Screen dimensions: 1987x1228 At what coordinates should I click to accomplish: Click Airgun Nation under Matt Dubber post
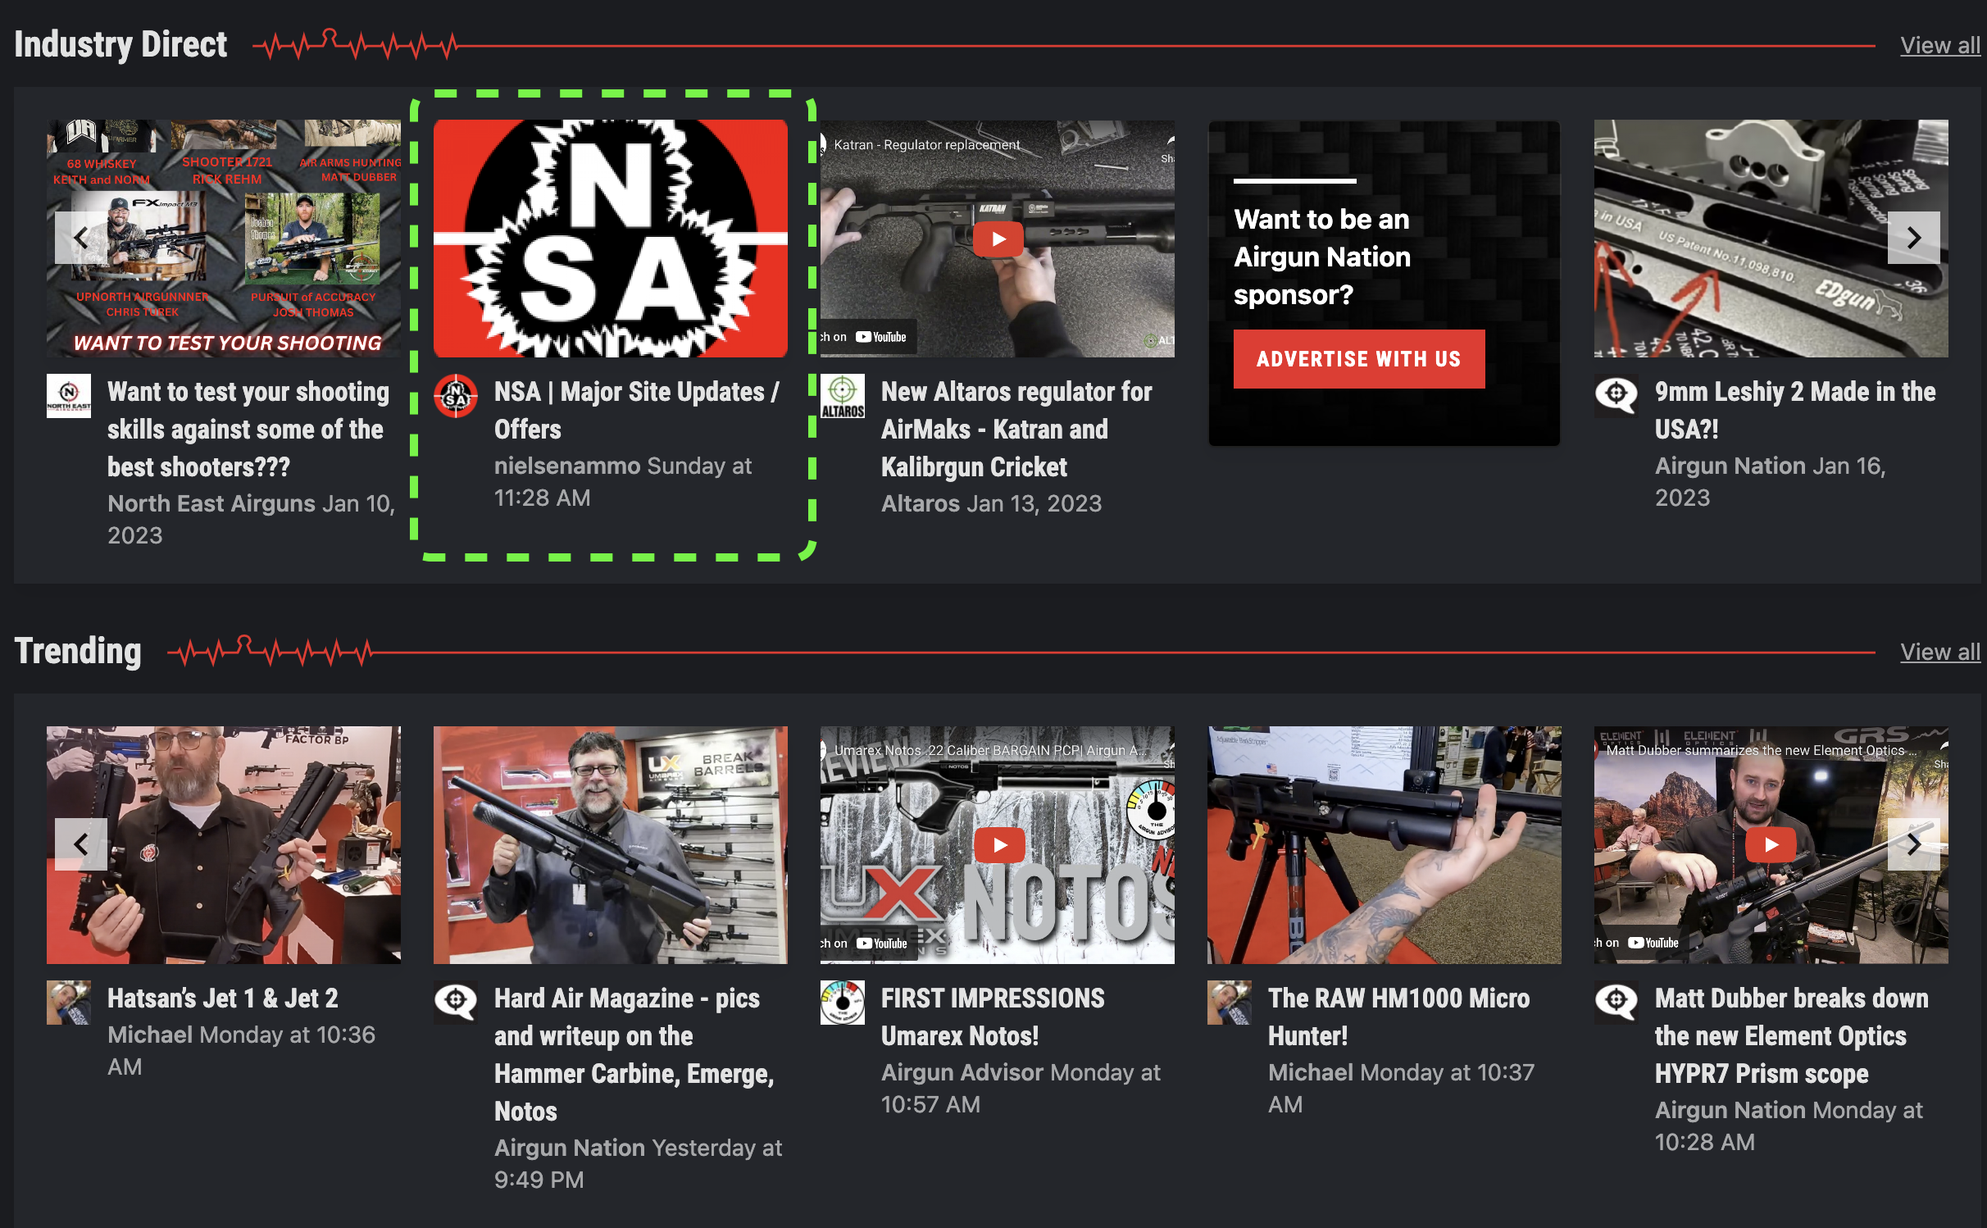1730,1110
